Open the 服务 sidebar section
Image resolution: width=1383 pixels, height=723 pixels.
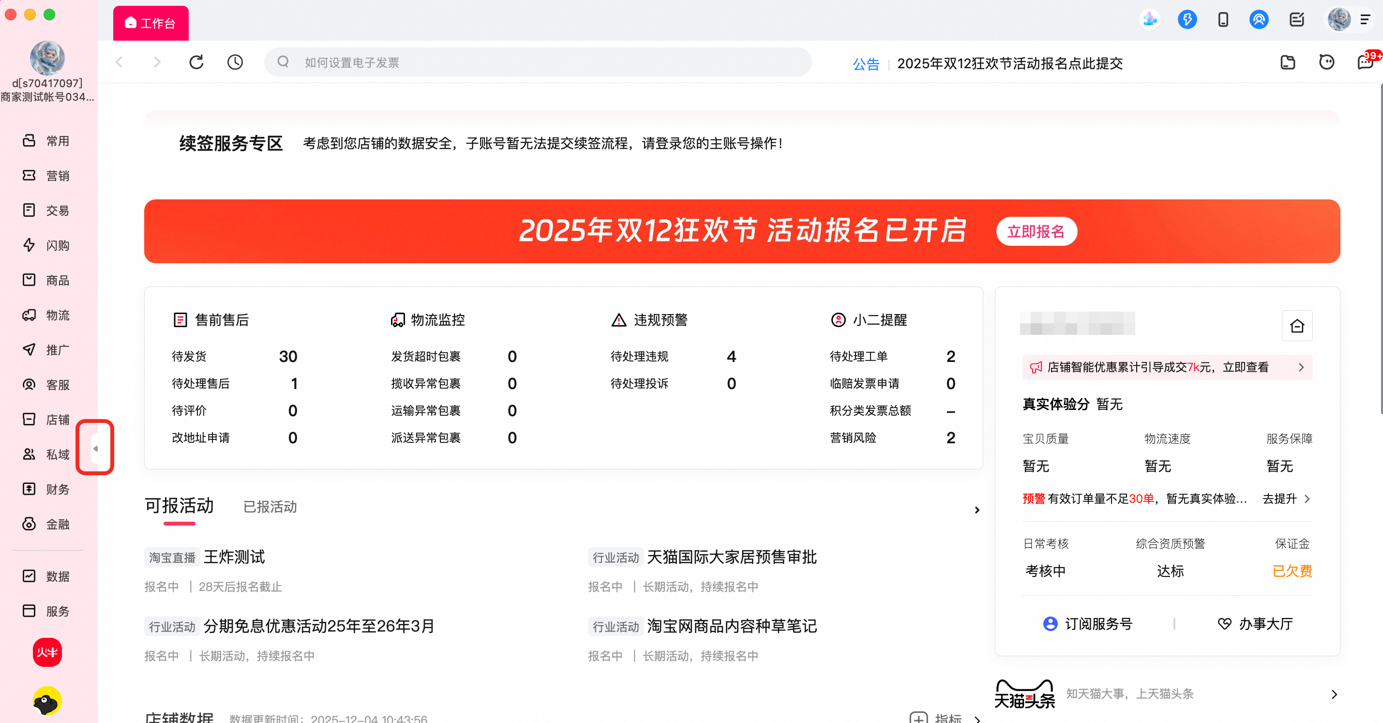[x=46, y=611]
